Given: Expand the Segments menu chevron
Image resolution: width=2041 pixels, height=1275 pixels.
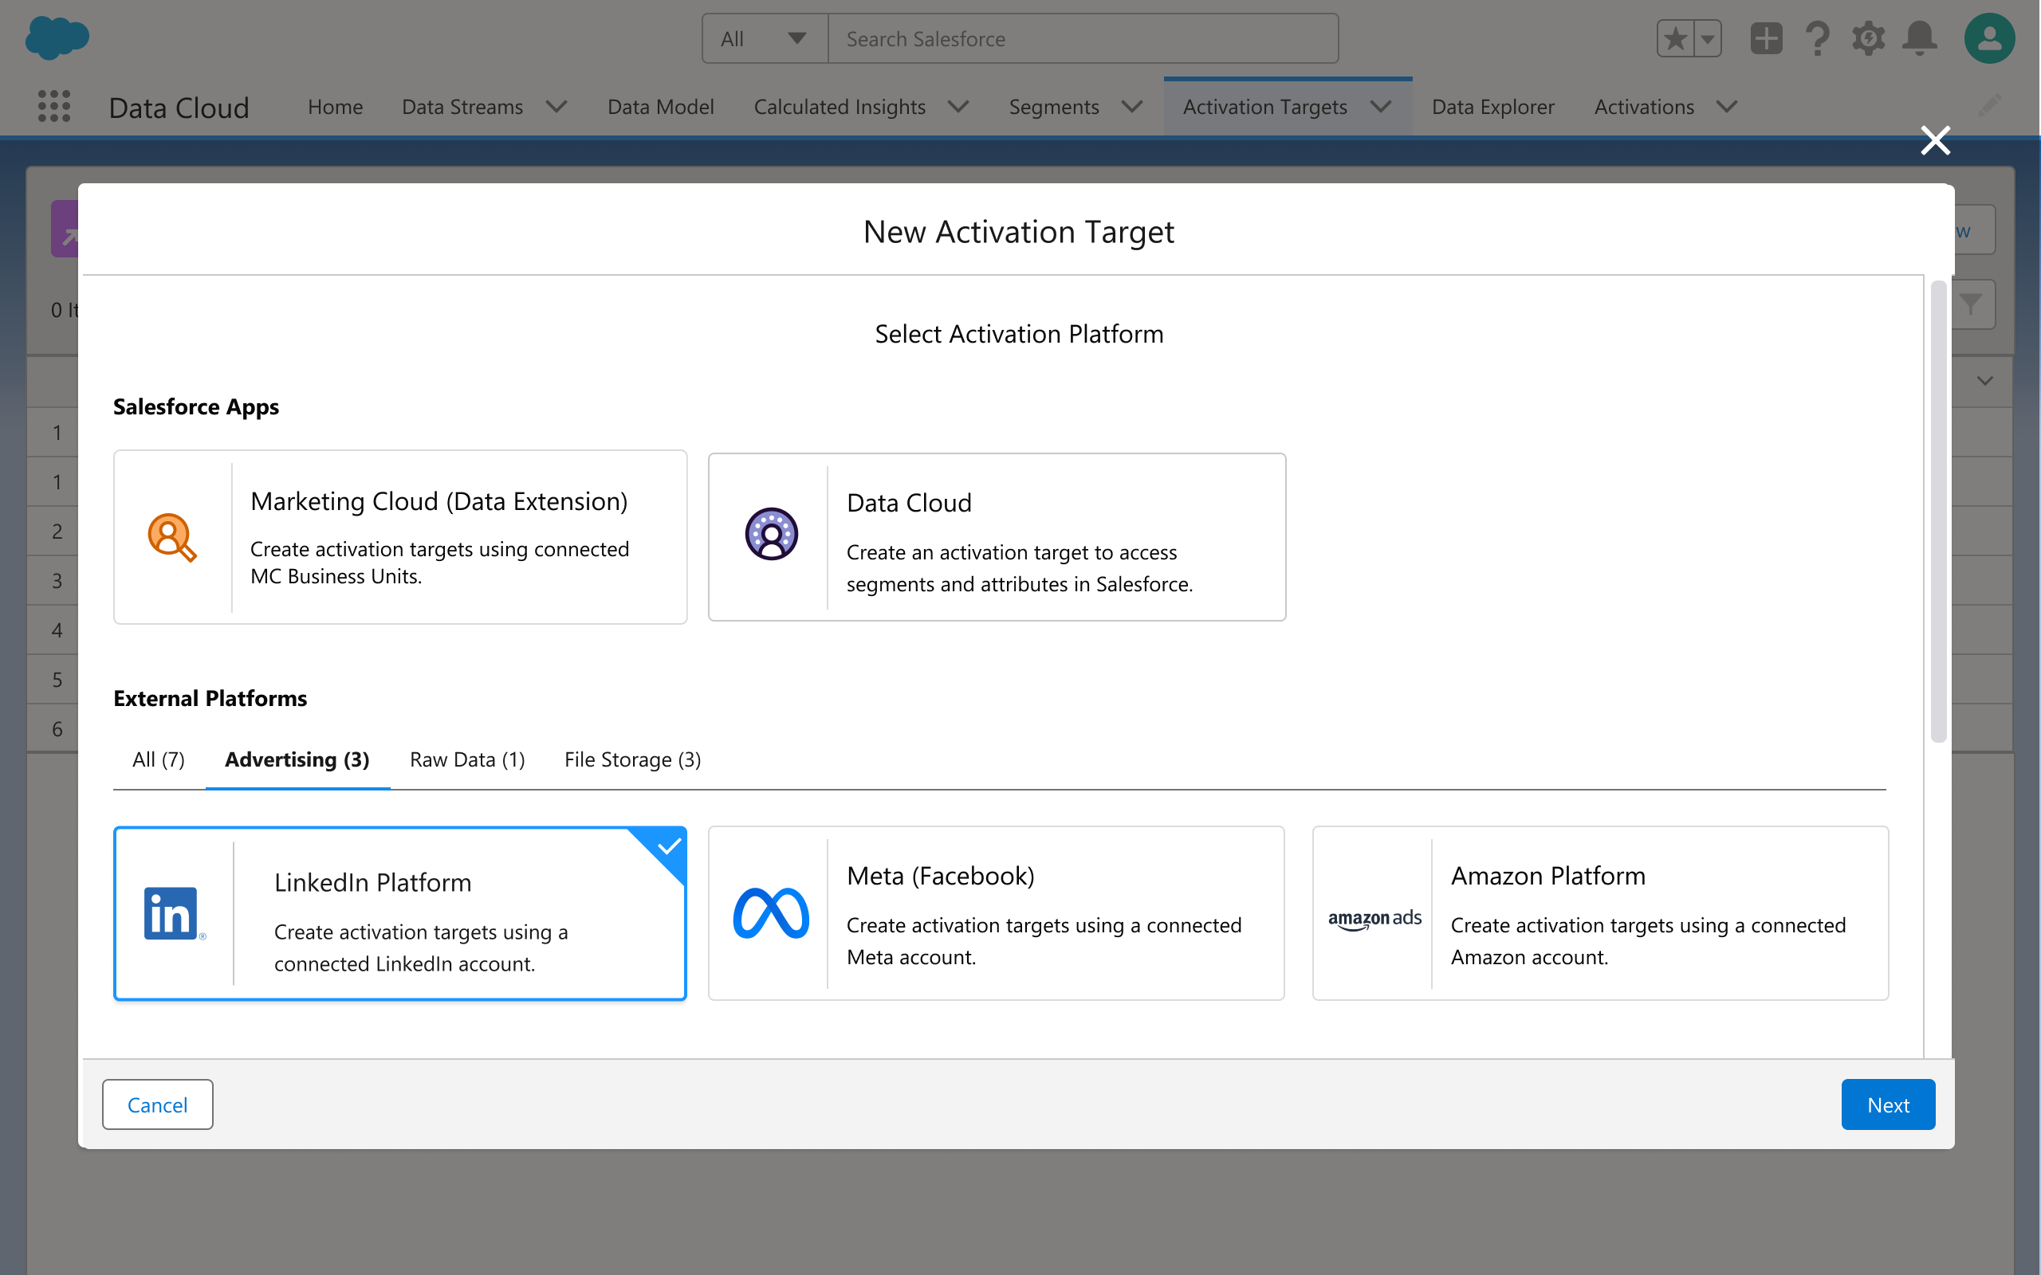Looking at the screenshot, I should coord(1132,106).
